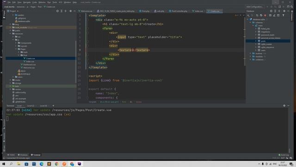The height and width of the screenshot is (167, 296).
Task: Expand the migrations table in Database tree
Action: [x=256, y=32]
